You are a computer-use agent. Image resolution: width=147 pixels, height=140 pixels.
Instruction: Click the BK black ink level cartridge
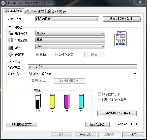click(x=38, y=101)
